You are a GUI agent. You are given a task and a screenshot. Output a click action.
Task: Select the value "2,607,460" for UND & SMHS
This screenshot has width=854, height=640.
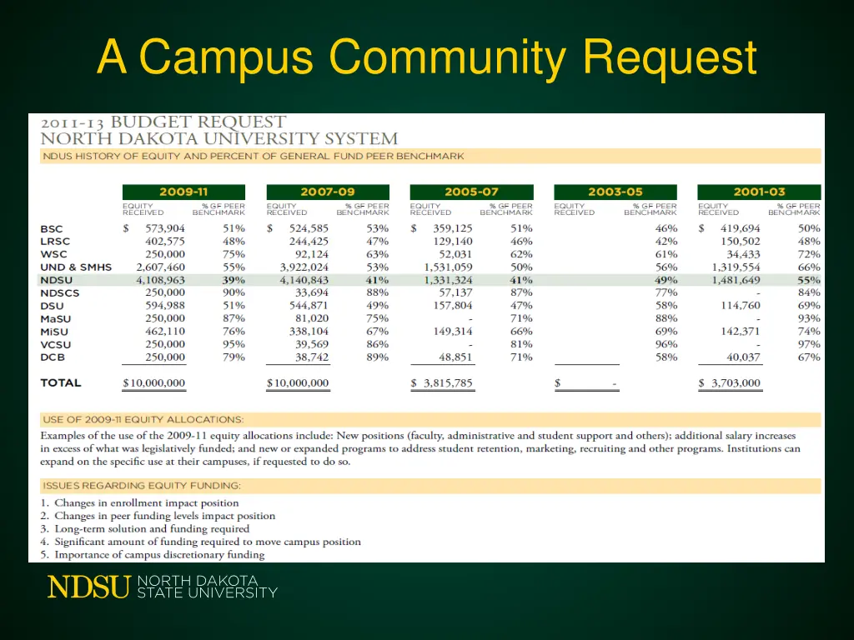click(x=161, y=267)
